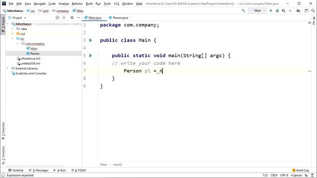317x178 pixels.
Task: Open the Run tool window
Action: tap(59, 170)
